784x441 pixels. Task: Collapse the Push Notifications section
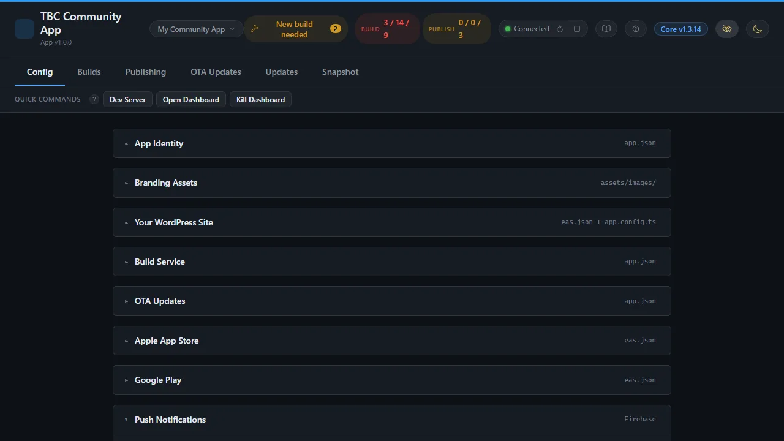tap(392, 420)
